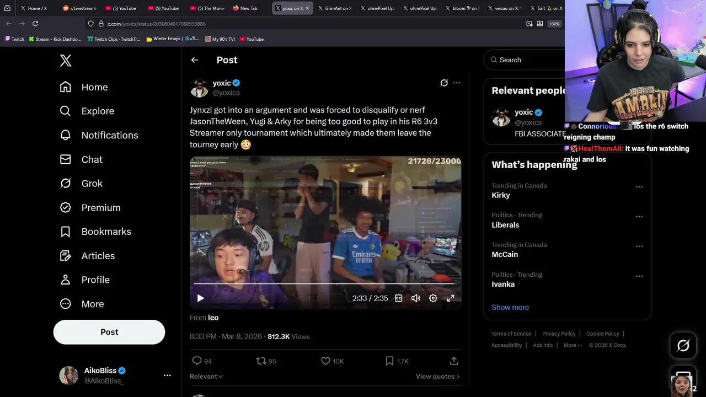This screenshot has width=706, height=397.
Task: Click Show more under What's happening
Action: point(510,308)
